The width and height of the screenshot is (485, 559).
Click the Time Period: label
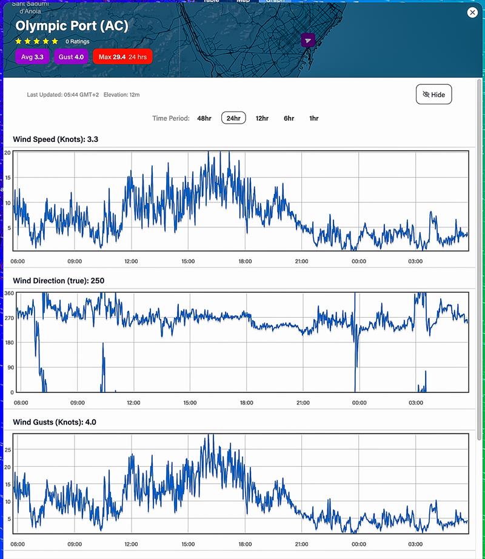pyautogui.click(x=171, y=118)
